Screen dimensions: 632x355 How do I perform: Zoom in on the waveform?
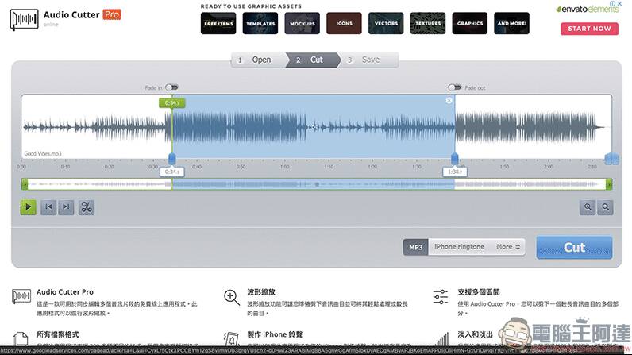(588, 207)
